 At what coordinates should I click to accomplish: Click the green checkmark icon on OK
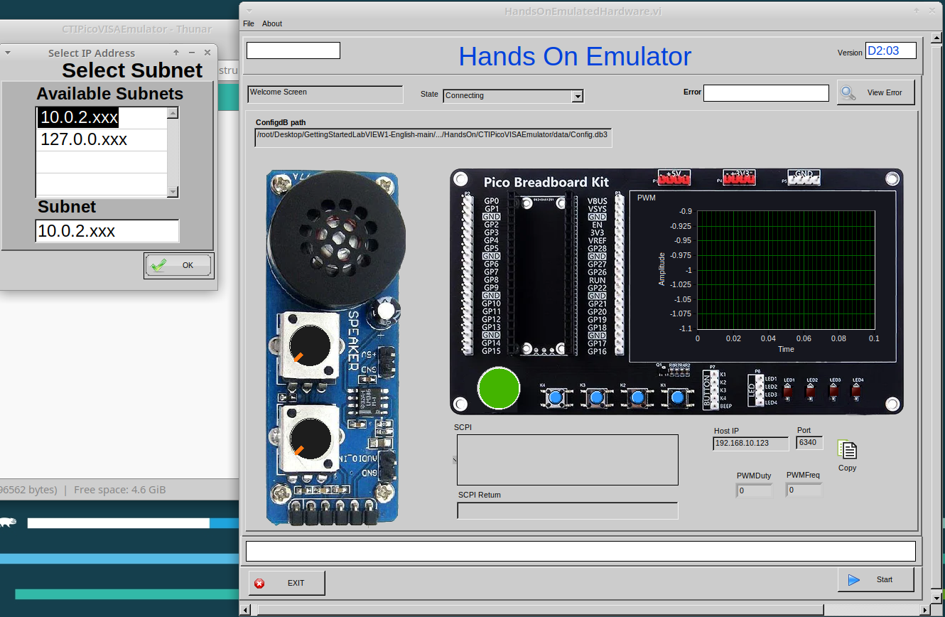159,265
